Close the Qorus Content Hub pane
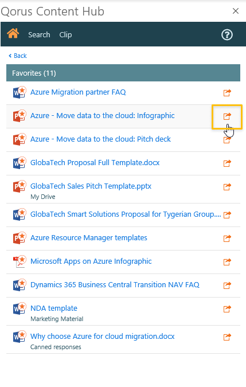Viewport: 246px width, 387px height. point(236,11)
